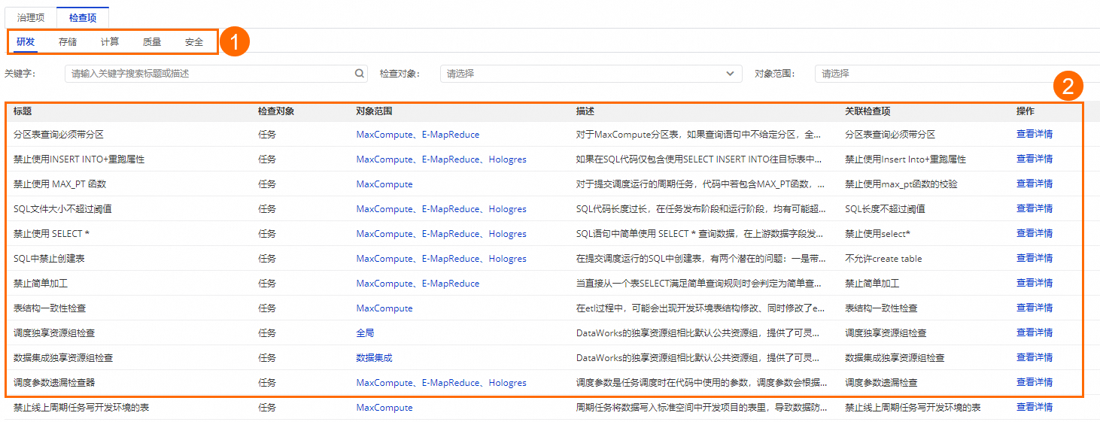Select the 检查项 tab

(82, 17)
